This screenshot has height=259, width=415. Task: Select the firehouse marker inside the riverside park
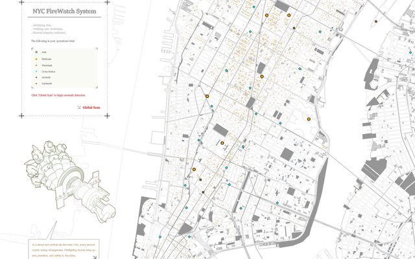[309, 119]
